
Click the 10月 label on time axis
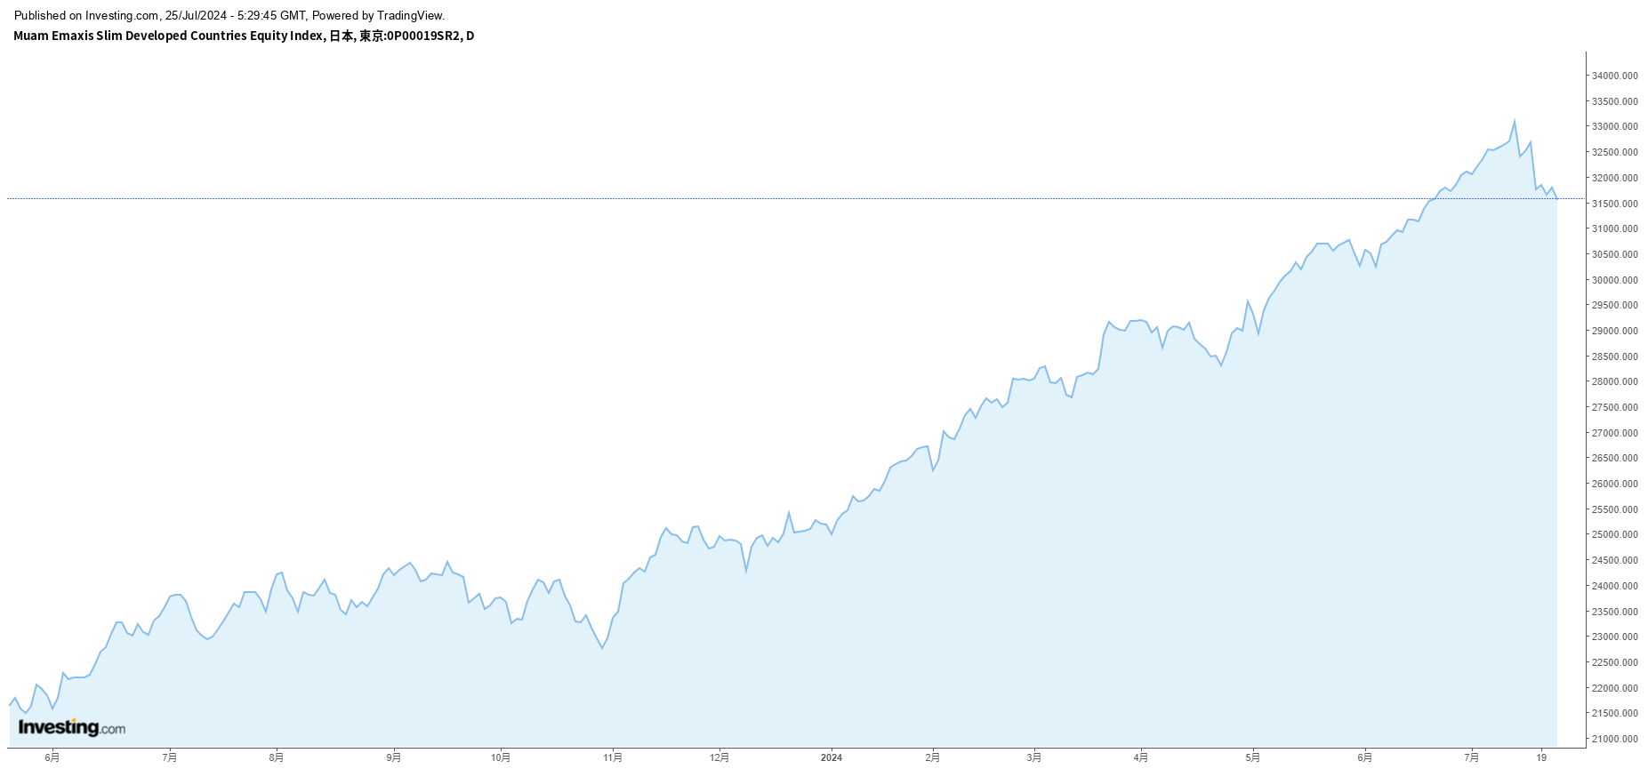pyautogui.click(x=501, y=757)
